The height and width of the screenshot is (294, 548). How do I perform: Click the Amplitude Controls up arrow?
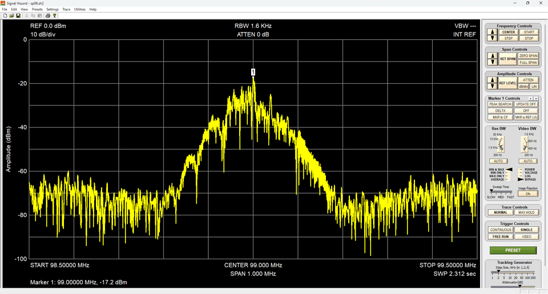pos(492,80)
